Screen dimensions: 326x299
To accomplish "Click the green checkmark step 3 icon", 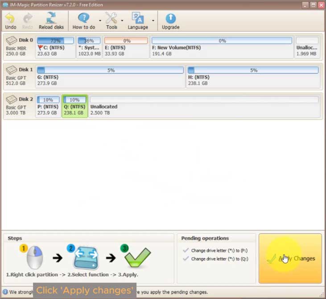I will 138,257.
